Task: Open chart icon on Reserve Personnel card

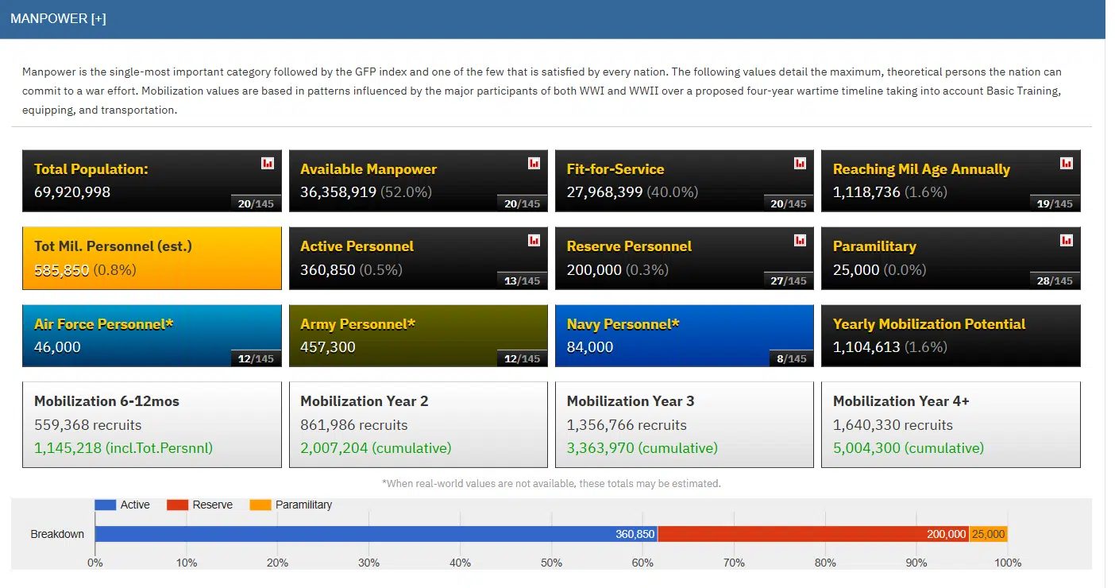Action: (800, 240)
